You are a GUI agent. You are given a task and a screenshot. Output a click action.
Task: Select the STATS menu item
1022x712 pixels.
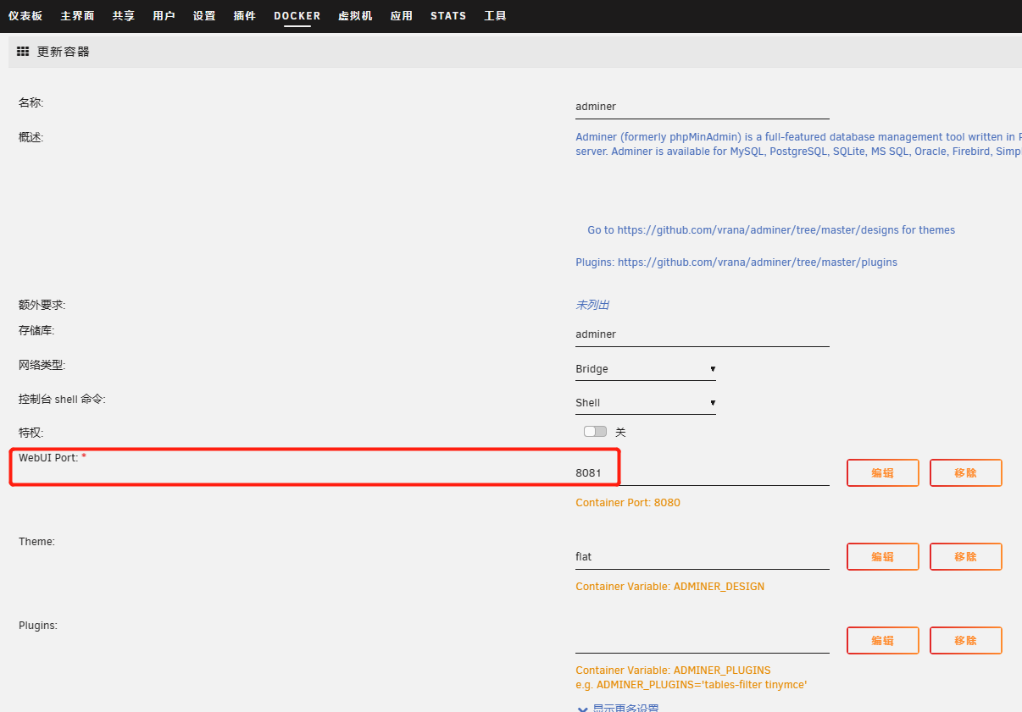point(448,16)
